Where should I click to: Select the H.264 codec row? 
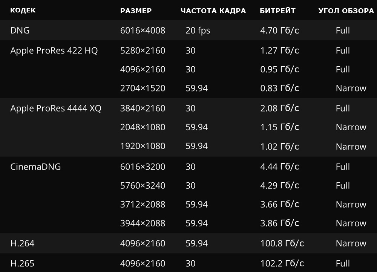click(188, 243)
